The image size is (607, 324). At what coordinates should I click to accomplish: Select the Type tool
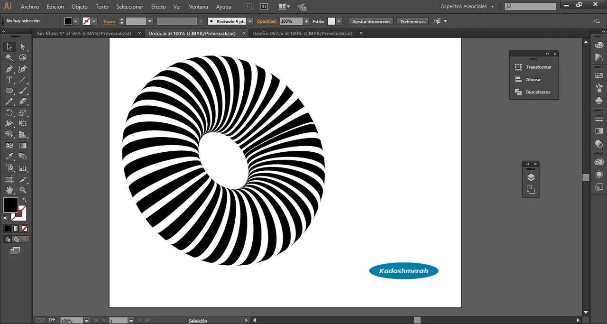click(9, 80)
